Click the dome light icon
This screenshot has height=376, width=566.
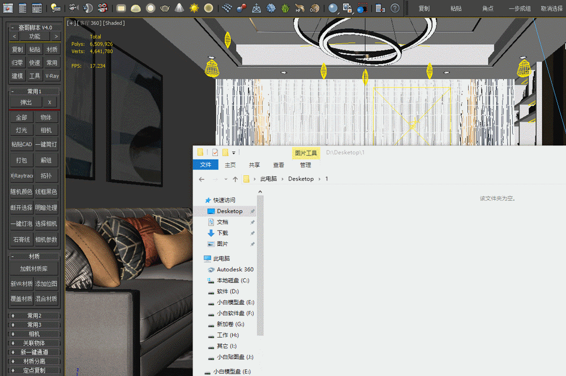pos(136,8)
